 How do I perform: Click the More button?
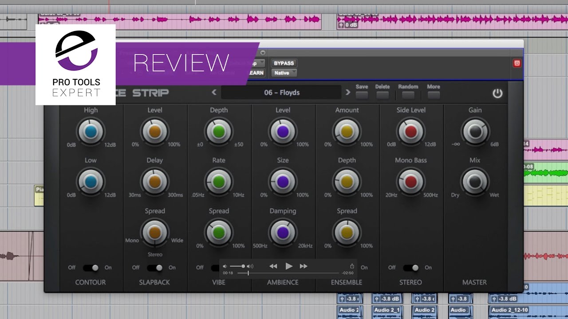434,95
